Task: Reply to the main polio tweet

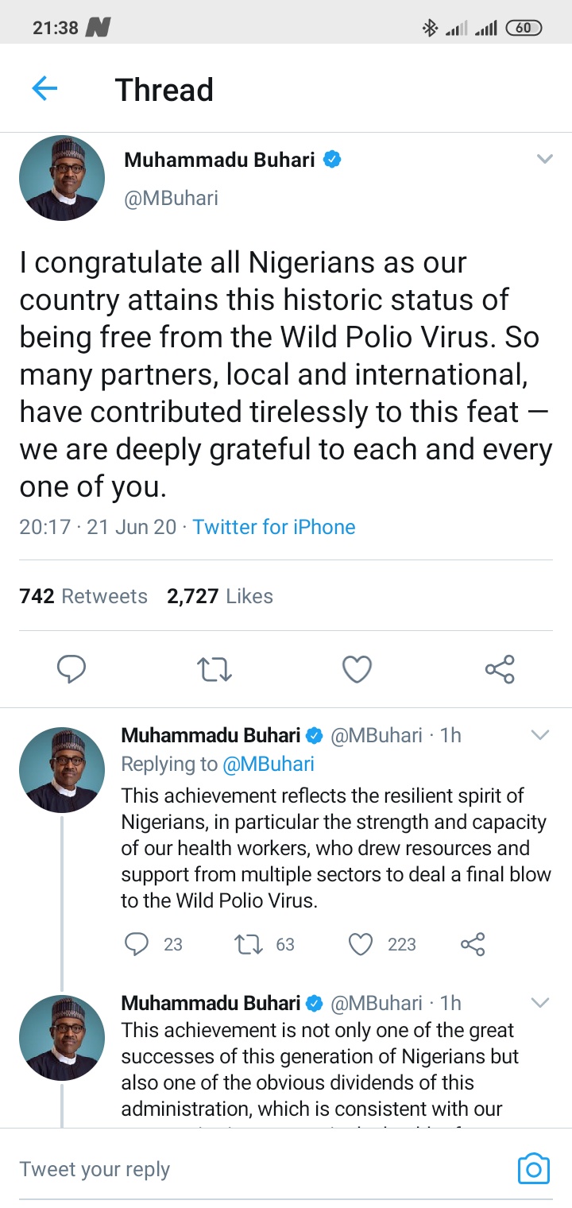Action: [71, 669]
